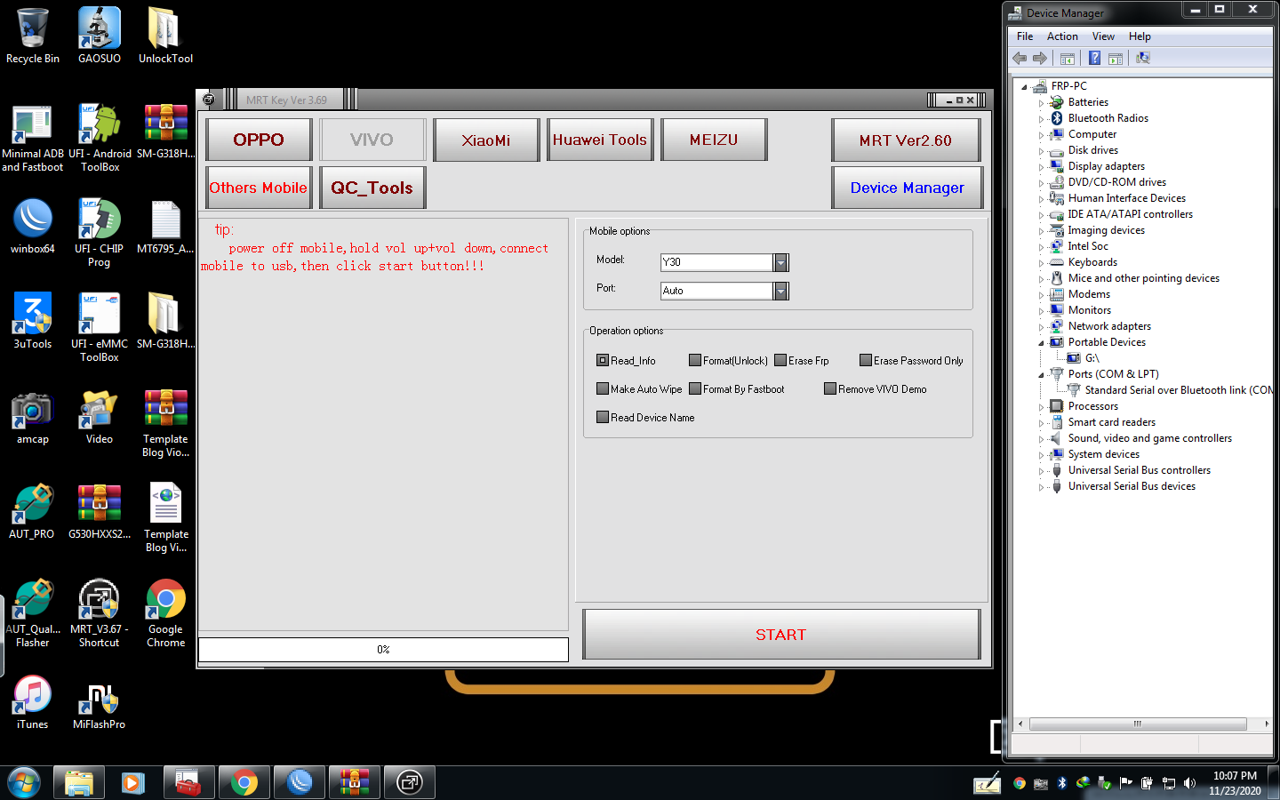This screenshot has height=800, width=1280.
Task: Click the MEIZU brand button
Action: coord(714,140)
